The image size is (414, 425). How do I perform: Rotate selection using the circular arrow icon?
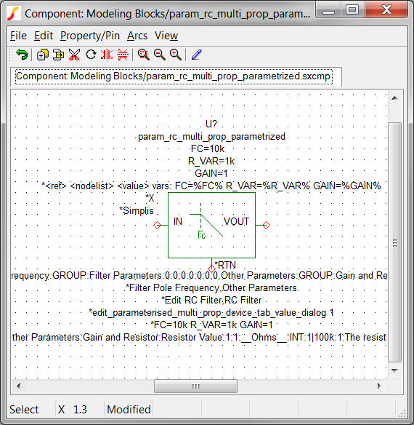point(92,55)
